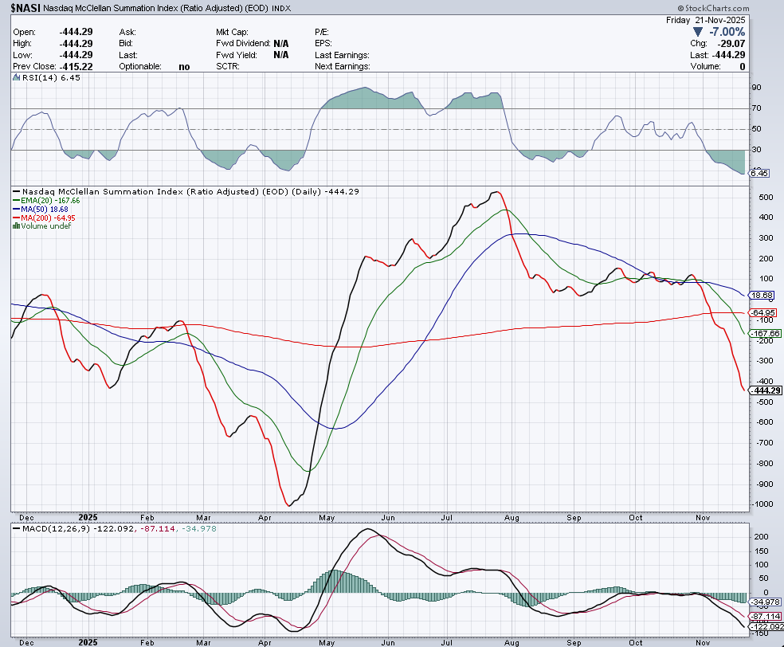Image resolution: width=784 pixels, height=647 pixels.
Task: Click the 'Nov' label under the MACD panel
Action: 703,642
